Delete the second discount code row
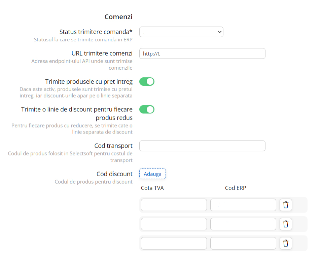The height and width of the screenshot is (259, 323). (x=286, y=224)
